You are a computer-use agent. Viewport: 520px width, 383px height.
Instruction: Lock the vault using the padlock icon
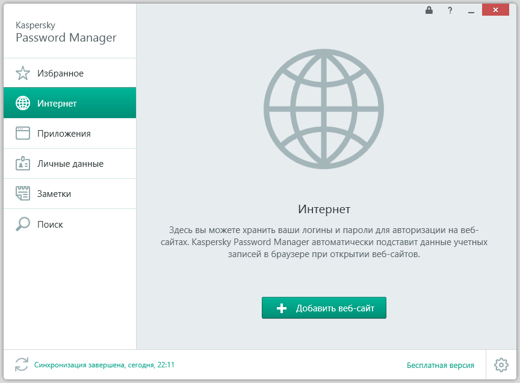coord(429,10)
